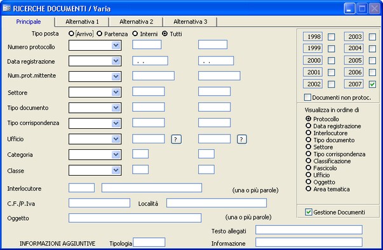Viewport: 383px width, 250px height.
Task: Expand the Tipo documento dropdown
Action: [116, 108]
